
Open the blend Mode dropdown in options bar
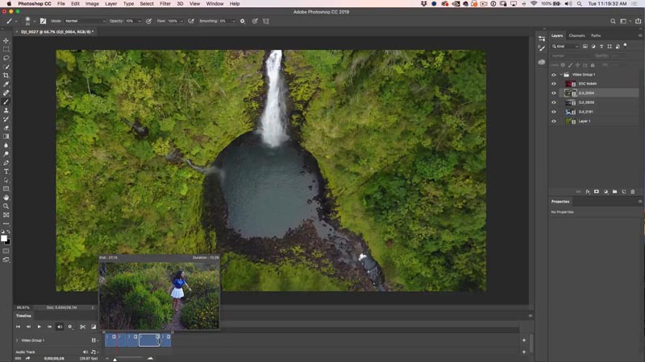(85, 21)
